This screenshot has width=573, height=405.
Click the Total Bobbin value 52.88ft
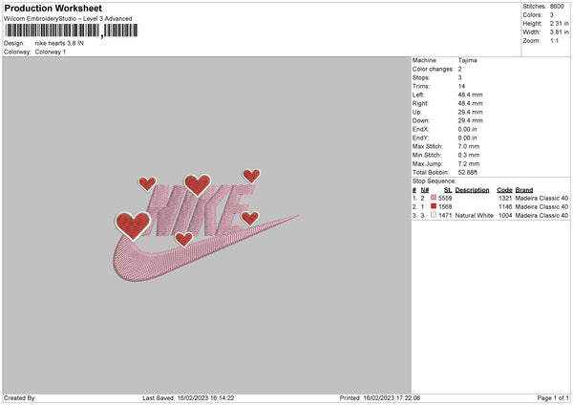pyautogui.click(x=468, y=172)
